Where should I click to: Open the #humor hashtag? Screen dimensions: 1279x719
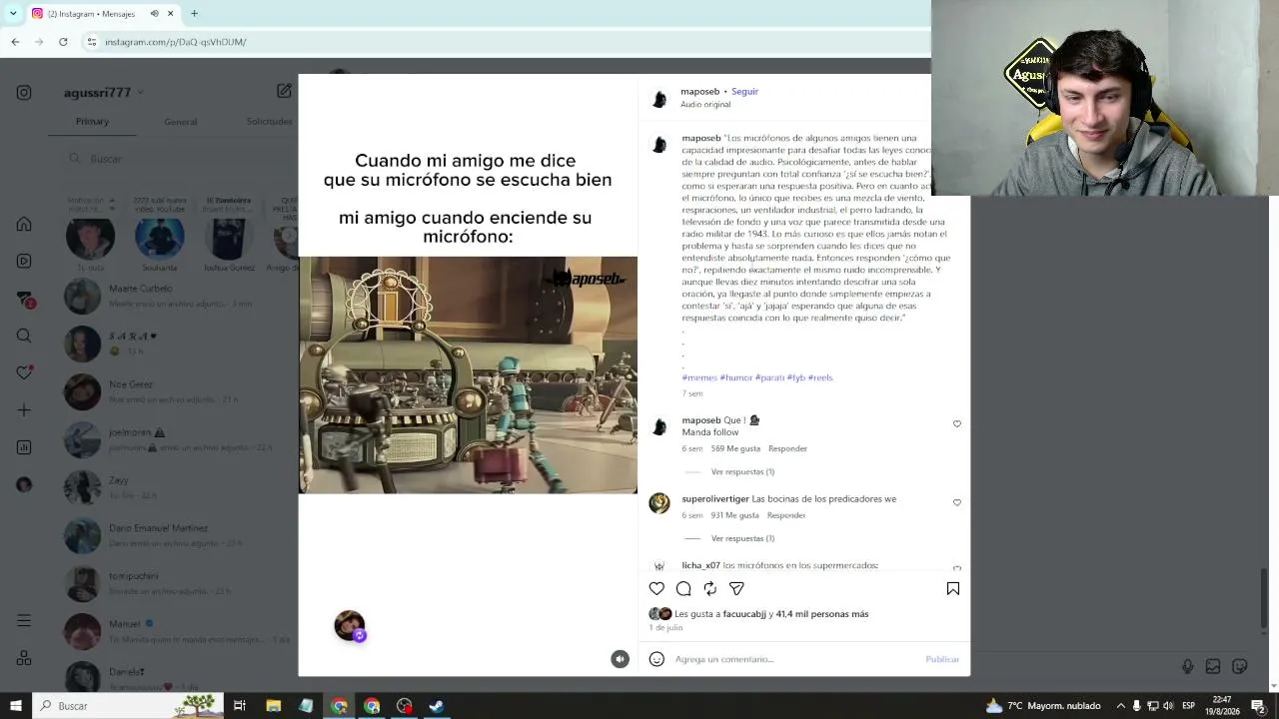pos(736,377)
